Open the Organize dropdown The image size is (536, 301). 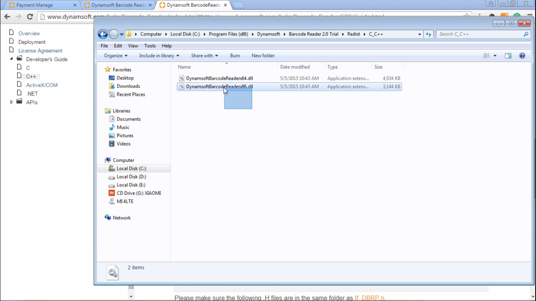[115, 55]
